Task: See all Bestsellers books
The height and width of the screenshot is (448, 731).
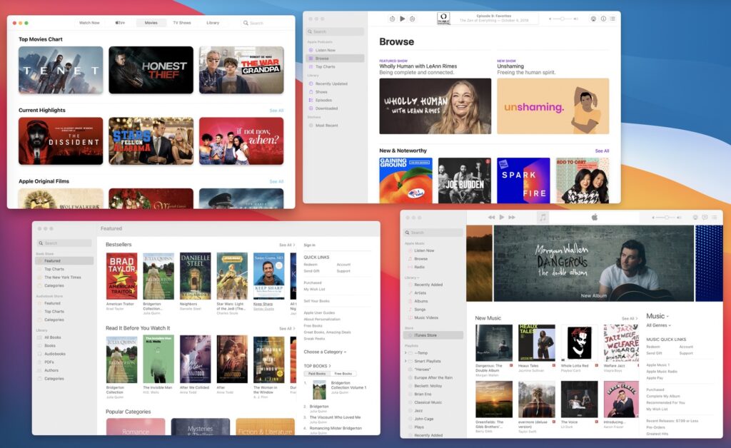Action: click(x=287, y=245)
